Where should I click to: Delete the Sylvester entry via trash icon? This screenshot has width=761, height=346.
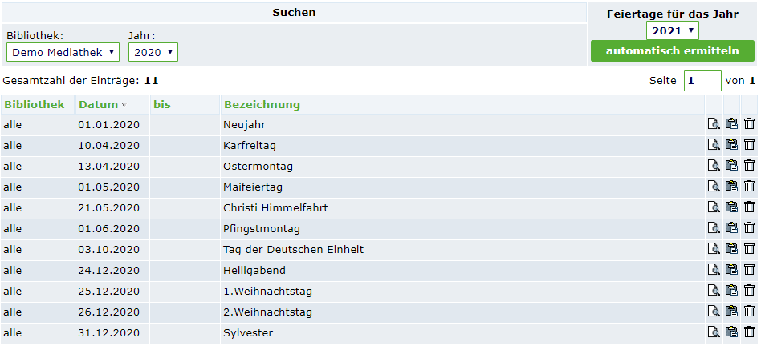[x=749, y=332]
